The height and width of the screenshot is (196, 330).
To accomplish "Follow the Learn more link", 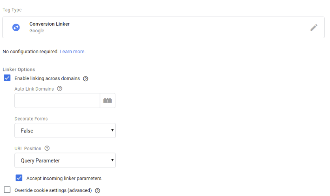I will [x=73, y=51].
